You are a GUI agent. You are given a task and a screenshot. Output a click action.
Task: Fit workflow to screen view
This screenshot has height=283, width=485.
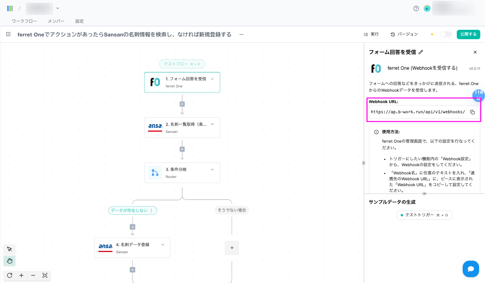tap(45, 276)
